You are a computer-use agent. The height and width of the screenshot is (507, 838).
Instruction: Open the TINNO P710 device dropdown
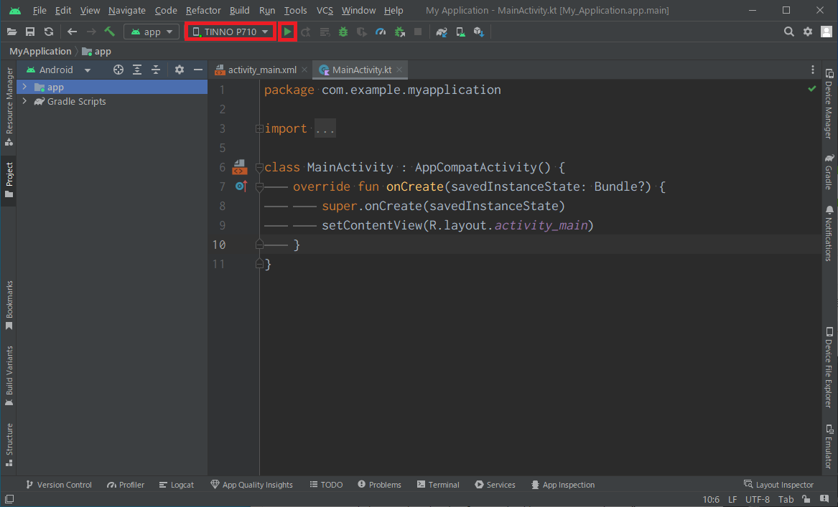click(x=231, y=32)
